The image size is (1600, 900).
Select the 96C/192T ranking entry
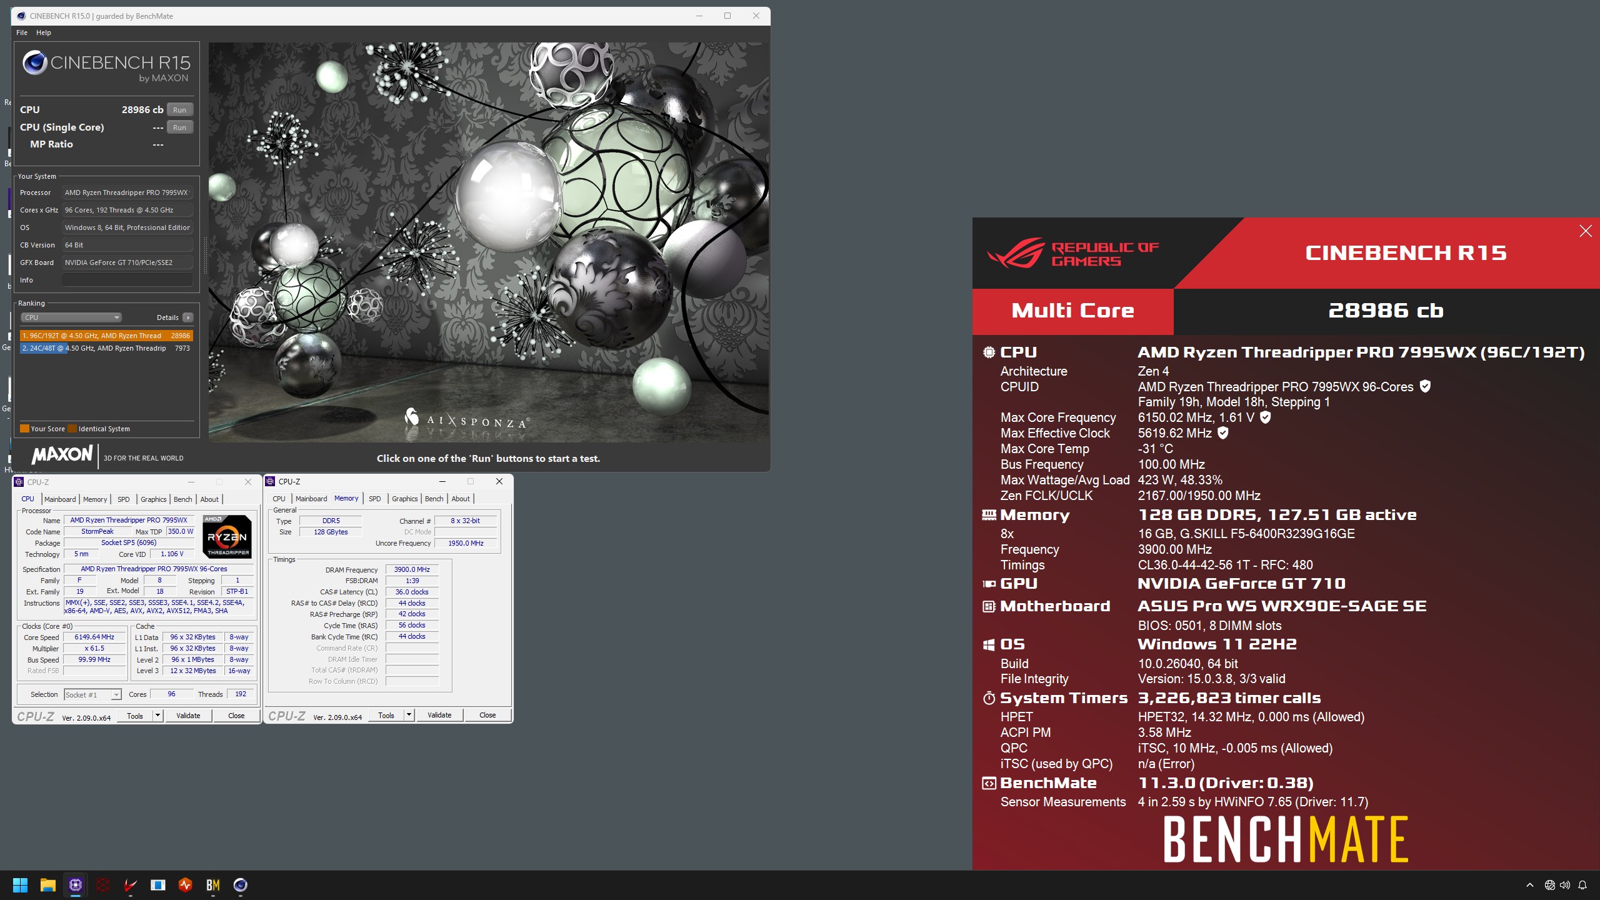tap(106, 336)
